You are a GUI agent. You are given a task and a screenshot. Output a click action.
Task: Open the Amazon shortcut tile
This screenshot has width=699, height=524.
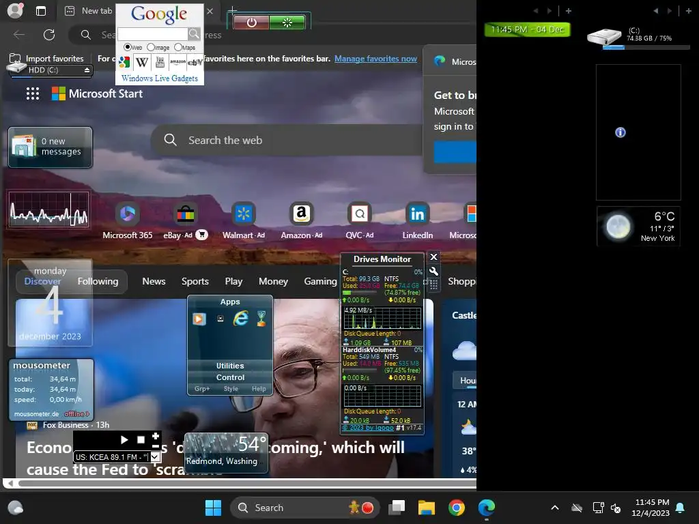301,220
